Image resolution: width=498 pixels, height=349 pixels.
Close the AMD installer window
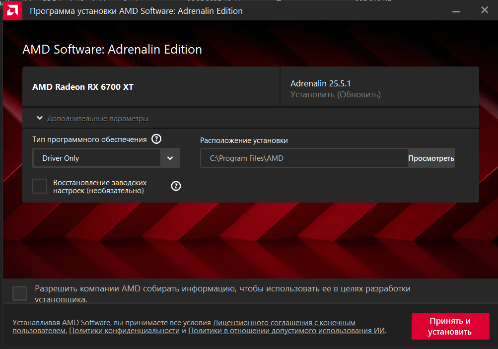[x=485, y=10]
